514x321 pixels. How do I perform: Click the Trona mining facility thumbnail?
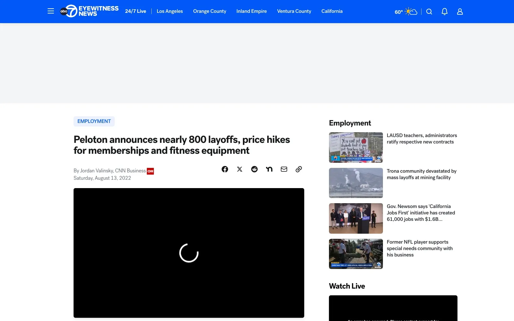(x=356, y=183)
